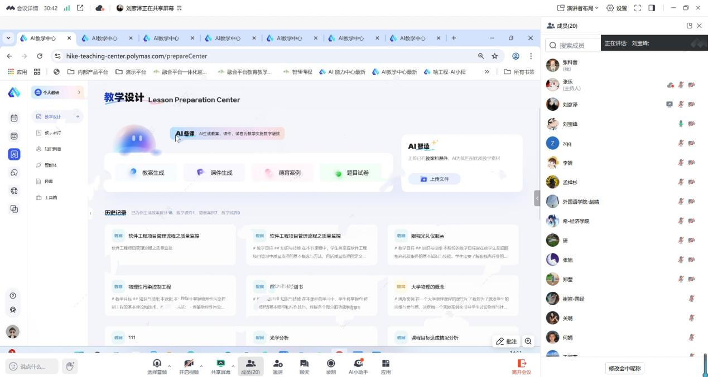Click the emoji reaction smiley icon
The image size is (708, 377).
click(13, 366)
